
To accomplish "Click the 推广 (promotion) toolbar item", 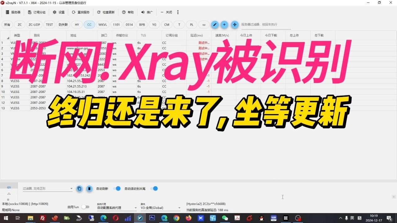I will coord(147,12).
